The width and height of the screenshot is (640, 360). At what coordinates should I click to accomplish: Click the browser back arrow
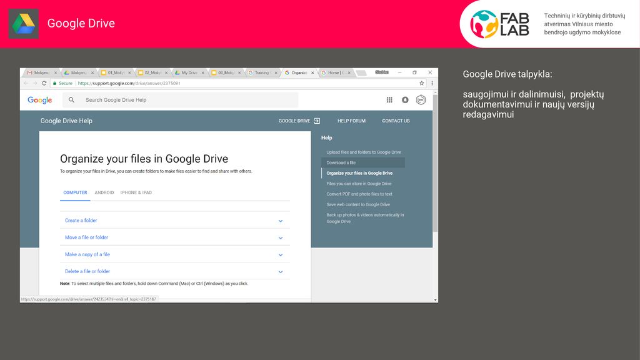point(26,83)
